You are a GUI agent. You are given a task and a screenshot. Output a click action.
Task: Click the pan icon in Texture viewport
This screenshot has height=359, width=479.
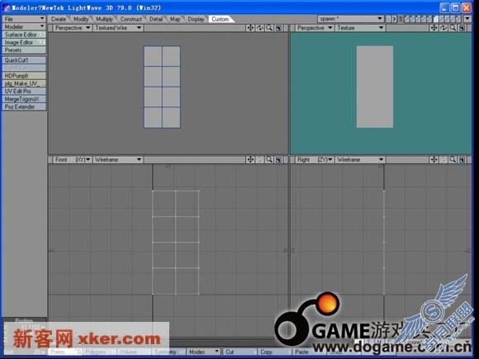coord(434,28)
